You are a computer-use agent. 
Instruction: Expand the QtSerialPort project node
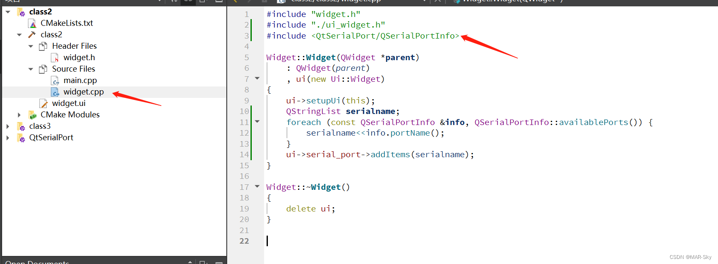pyautogui.click(x=8, y=138)
